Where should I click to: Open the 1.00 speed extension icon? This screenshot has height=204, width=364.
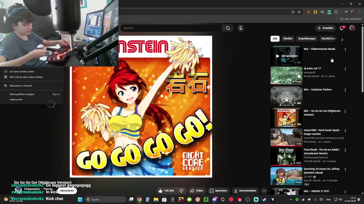tap(329, 12)
